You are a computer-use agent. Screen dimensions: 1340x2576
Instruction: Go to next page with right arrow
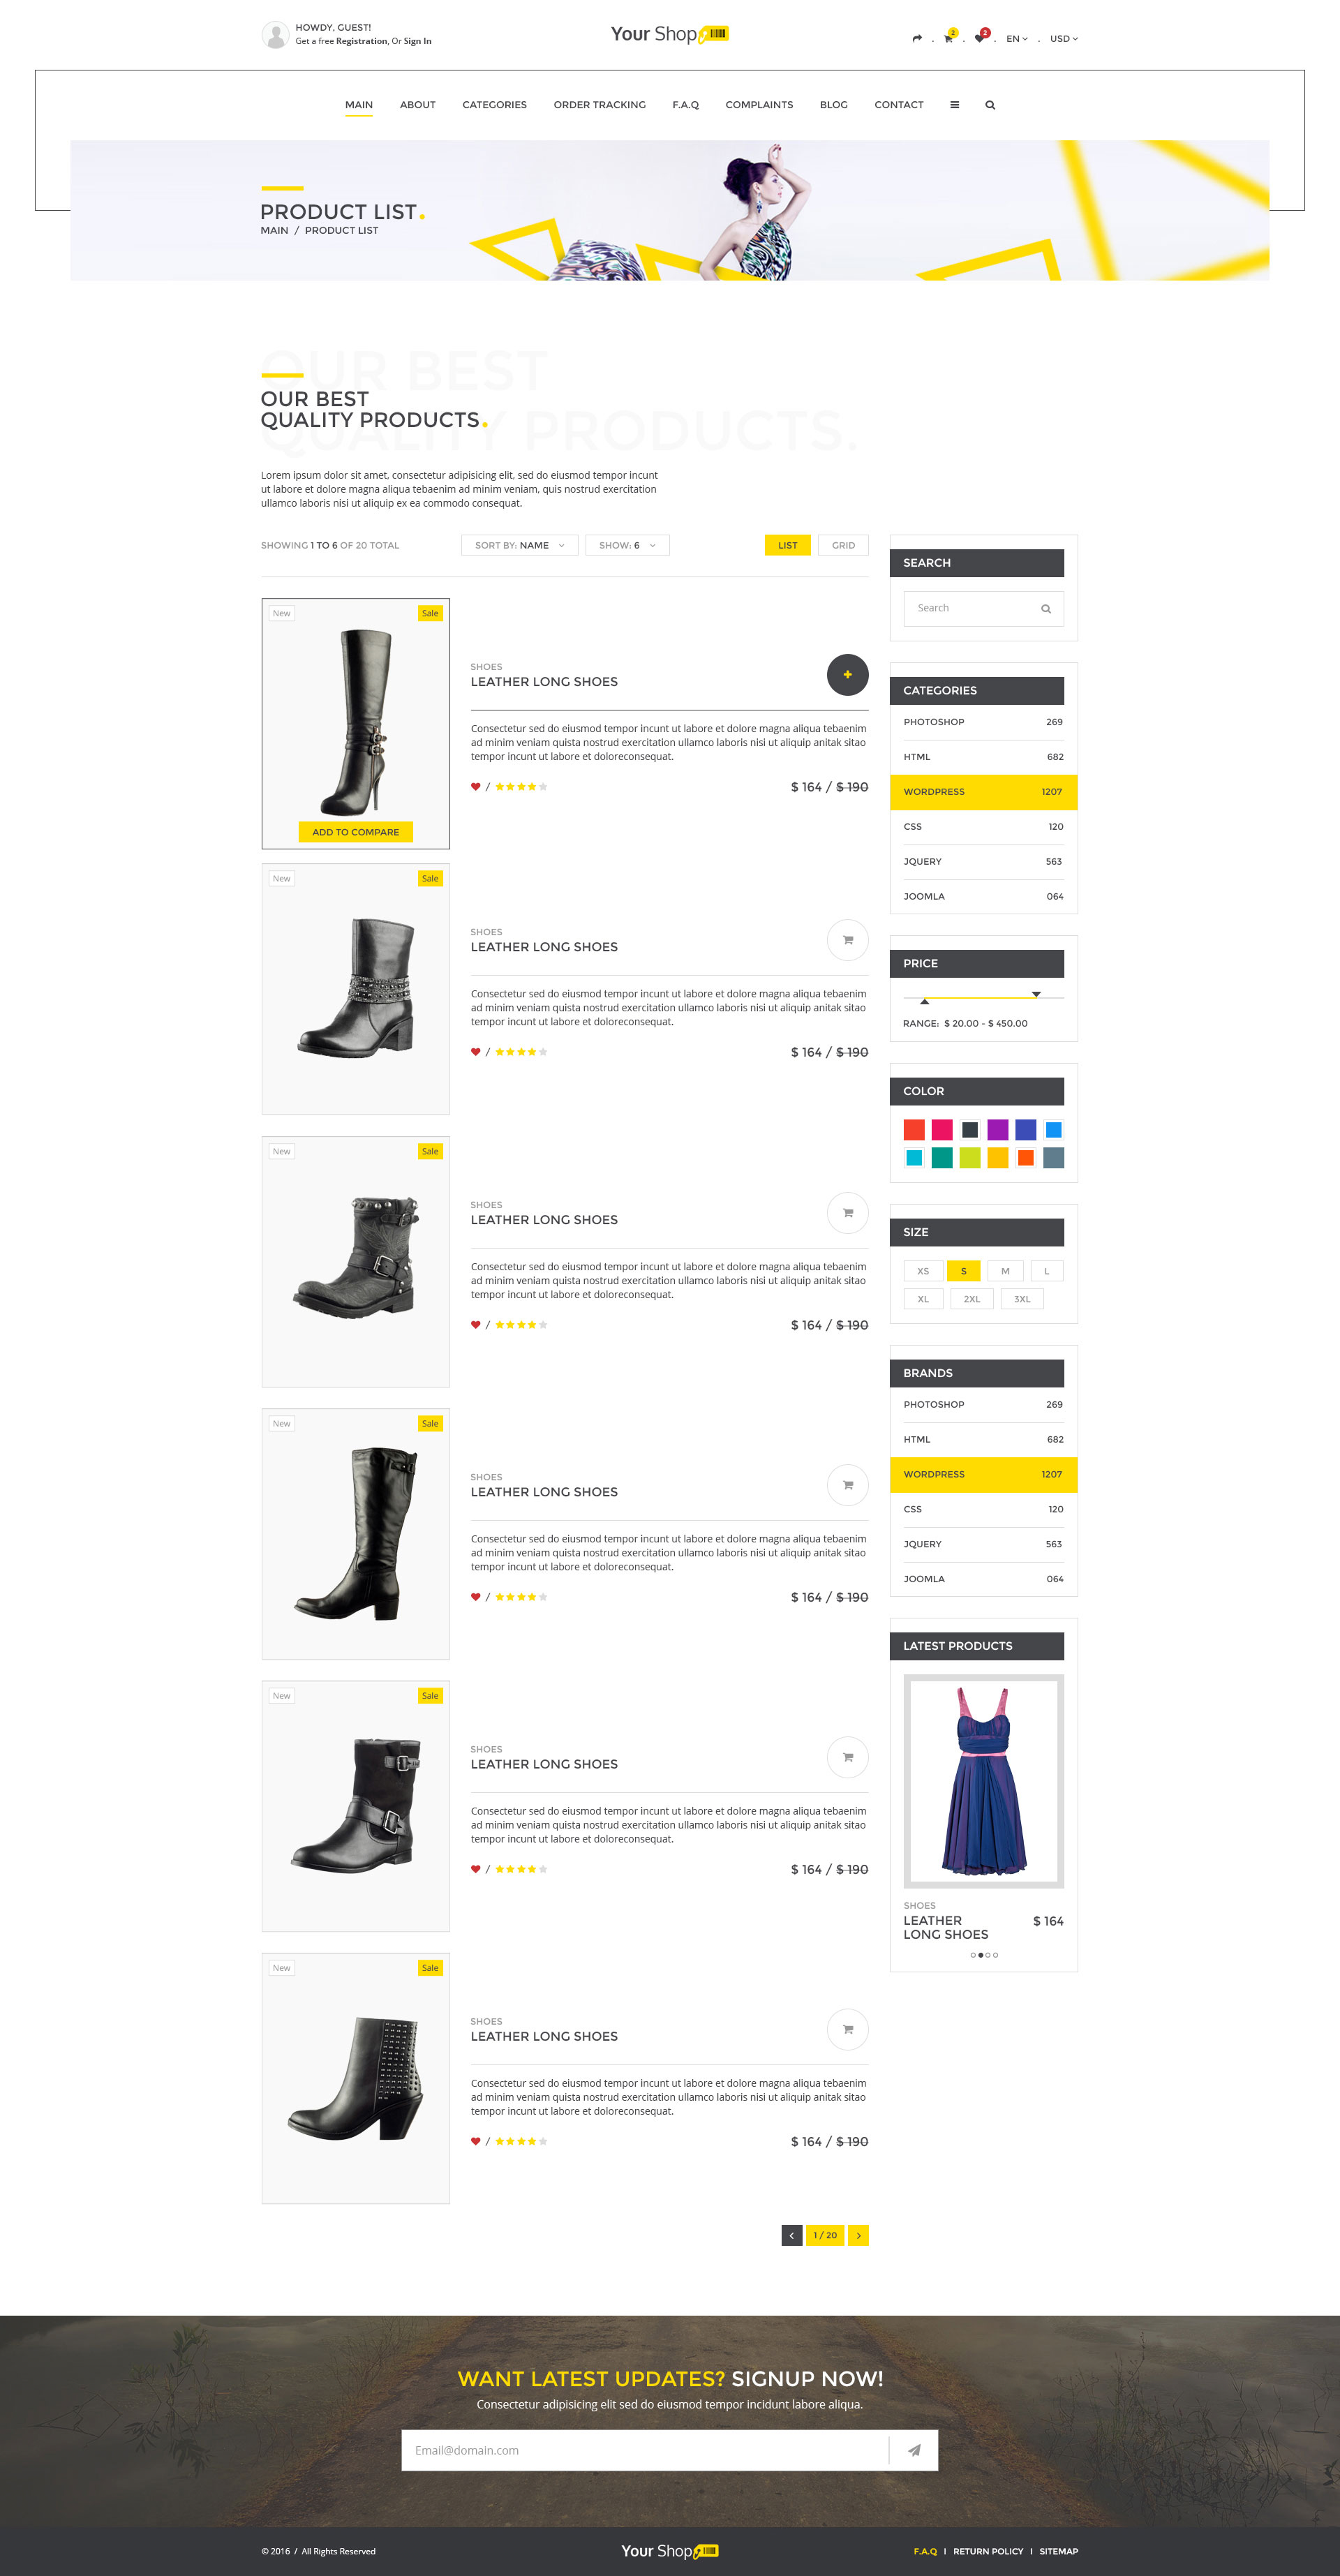tap(858, 2235)
